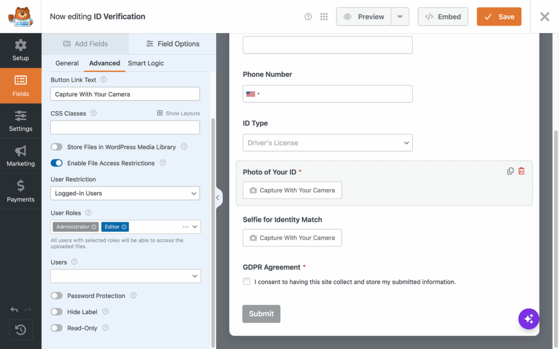This screenshot has height=349, width=559.
Task: Click the undo arrow icon
Action: click(x=14, y=310)
